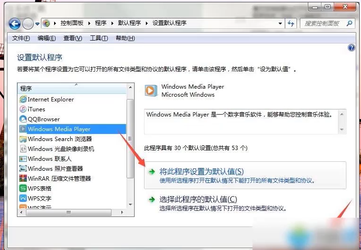Click the iTunes icon in list
This screenshot has height=250, width=361.
point(23,109)
